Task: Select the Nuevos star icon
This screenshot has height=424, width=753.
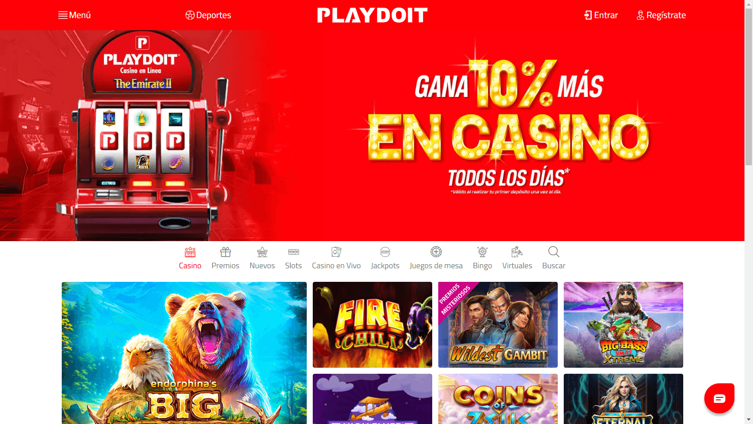Action: click(262, 252)
